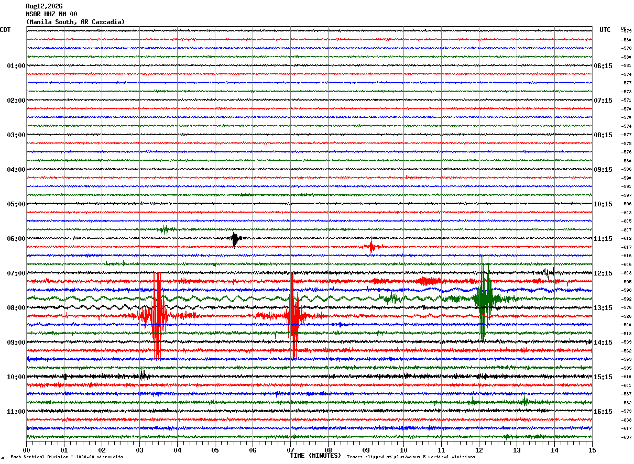Select the 01:00 CDT hour label
Viewport: 634px width, 464px height.
tap(16, 66)
